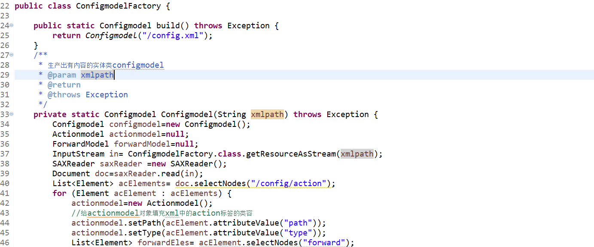Collapse the private Configmodel method fold at line 33

click(x=12, y=114)
